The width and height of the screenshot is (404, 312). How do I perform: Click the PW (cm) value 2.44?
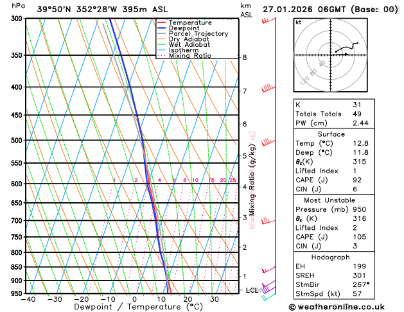point(360,123)
